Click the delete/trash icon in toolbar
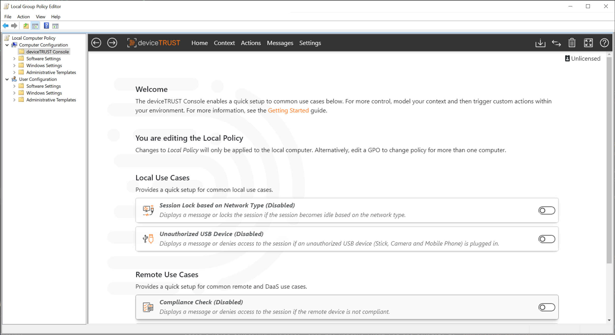 pos(572,43)
